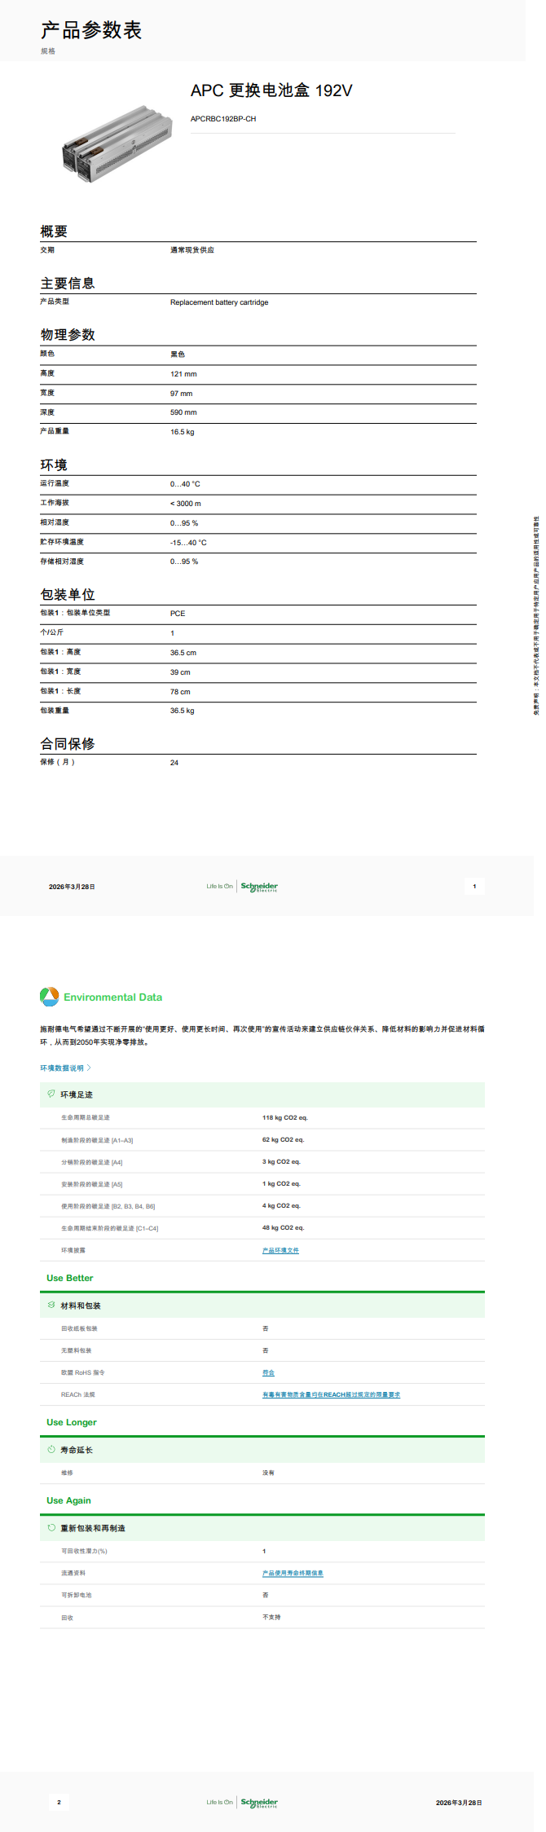Click the leaf icon beside 环境足迹
Viewport: 546px width, 1832px height.
pos(51,1094)
